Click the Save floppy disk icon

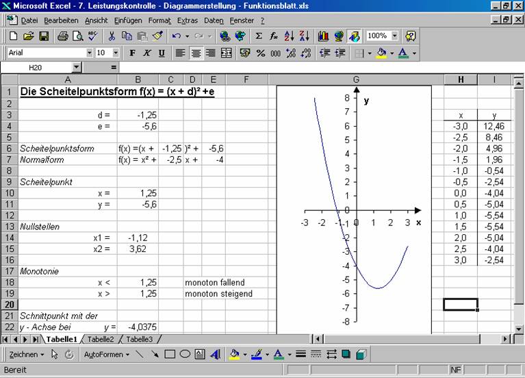click(x=43, y=36)
